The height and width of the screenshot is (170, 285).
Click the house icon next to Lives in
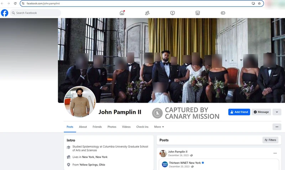(68, 157)
